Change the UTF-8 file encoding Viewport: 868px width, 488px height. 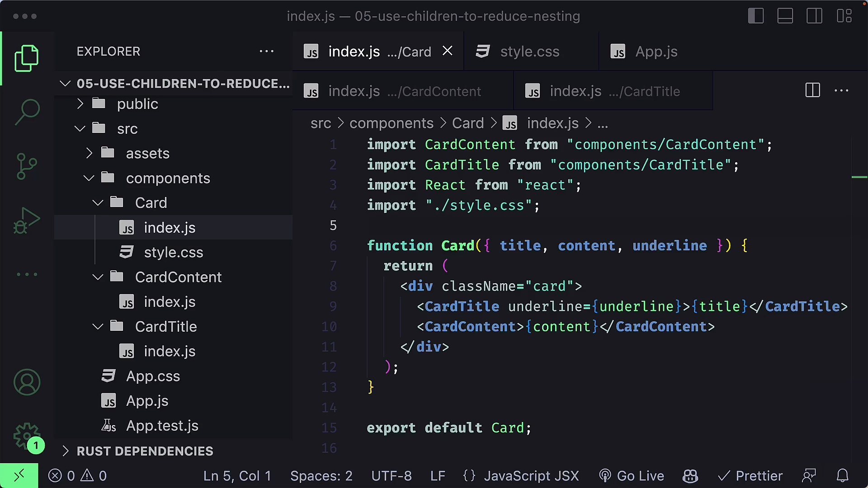(392, 476)
